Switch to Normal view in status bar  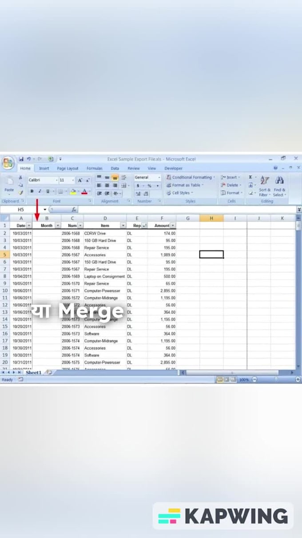(219, 380)
